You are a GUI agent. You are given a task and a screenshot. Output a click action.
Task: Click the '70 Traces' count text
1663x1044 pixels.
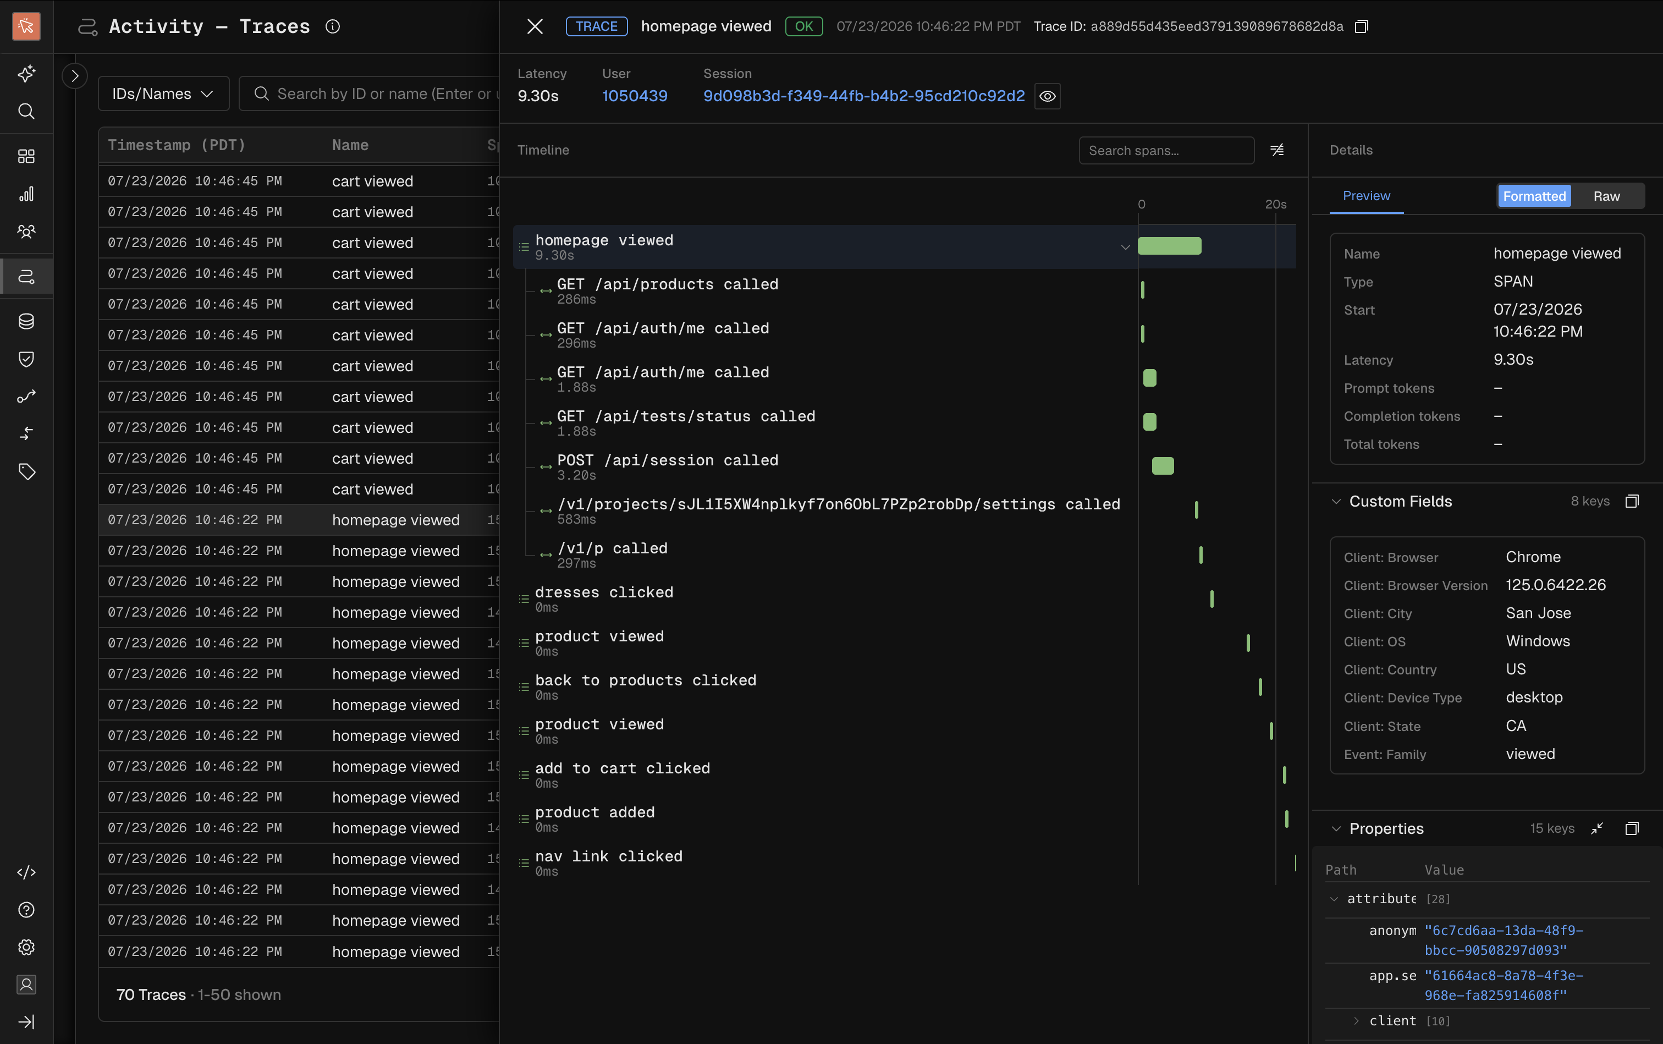coord(151,994)
